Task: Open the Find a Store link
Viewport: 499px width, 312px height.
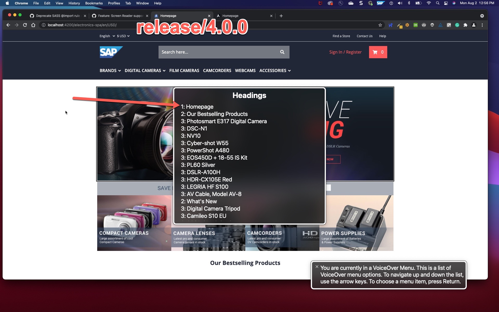Action: click(341, 36)
